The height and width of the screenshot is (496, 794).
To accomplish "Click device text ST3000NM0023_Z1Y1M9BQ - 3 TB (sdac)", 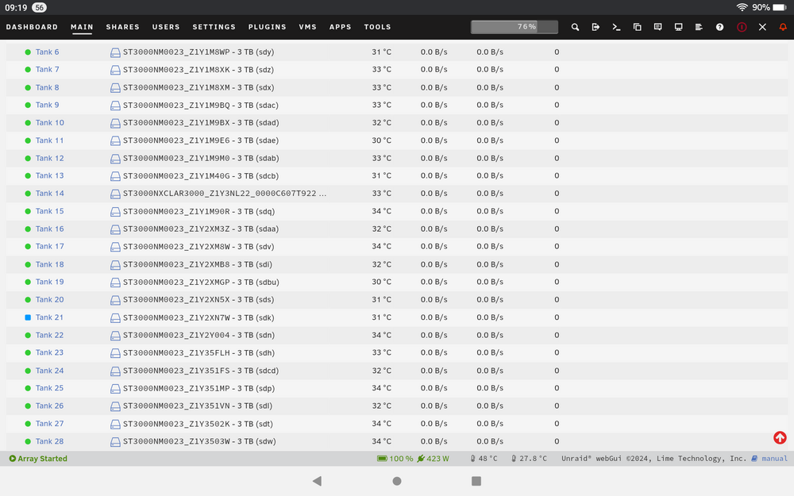I will tap(201, 106).
